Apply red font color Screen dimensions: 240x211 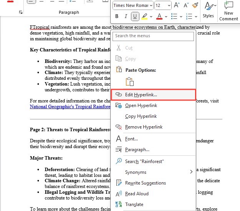click(159, 16)
